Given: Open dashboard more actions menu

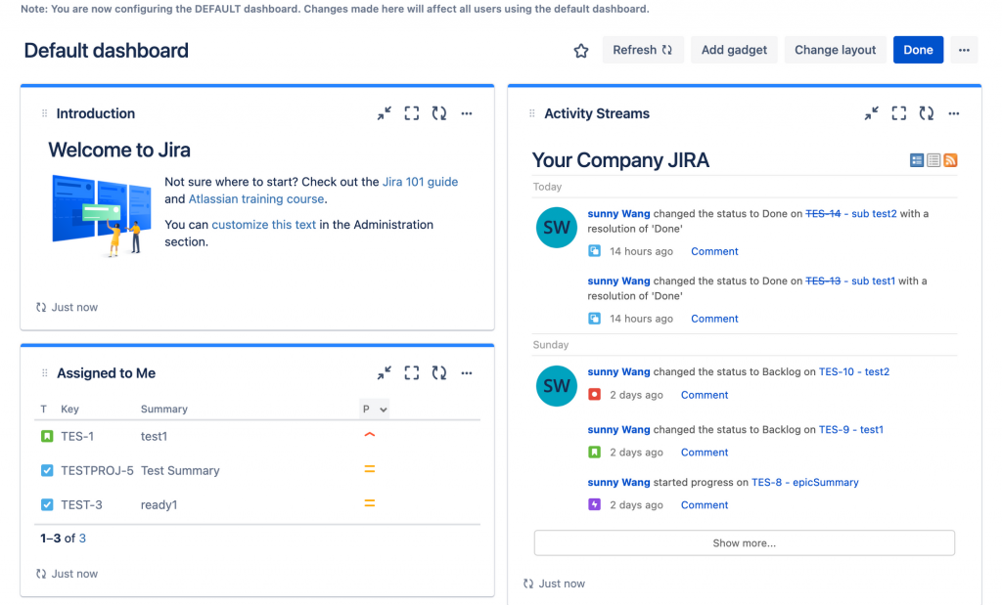Looking at the screenshot, I should click(964, 51).
